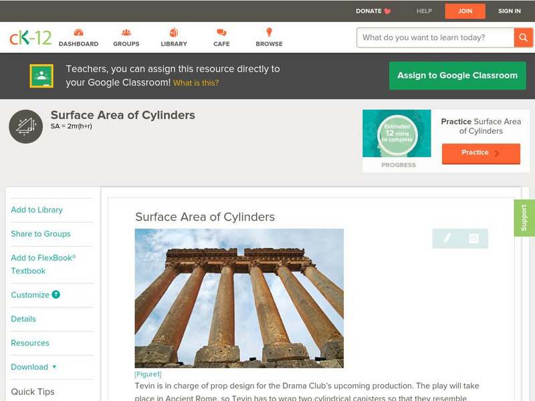Open the notes list tool
The image size is (535, 401).
click(473, 239)
